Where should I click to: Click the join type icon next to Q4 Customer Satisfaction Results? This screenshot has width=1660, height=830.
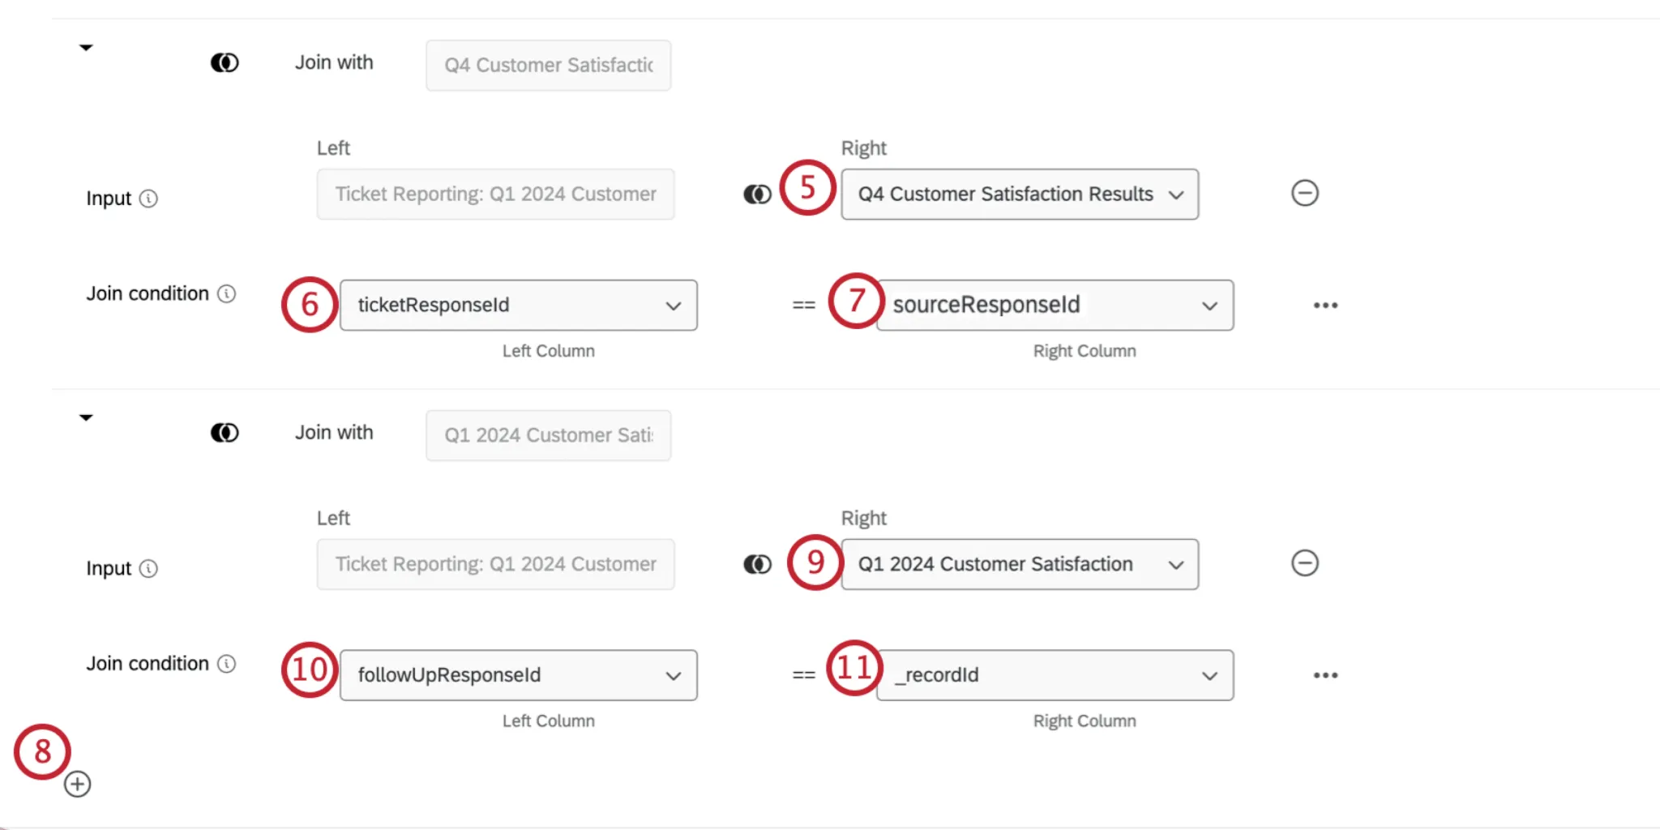(757, 194)
